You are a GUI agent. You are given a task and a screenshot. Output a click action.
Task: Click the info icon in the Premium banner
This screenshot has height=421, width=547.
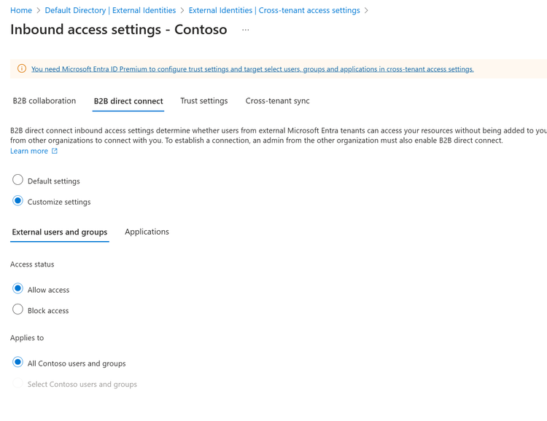(22, 69)
